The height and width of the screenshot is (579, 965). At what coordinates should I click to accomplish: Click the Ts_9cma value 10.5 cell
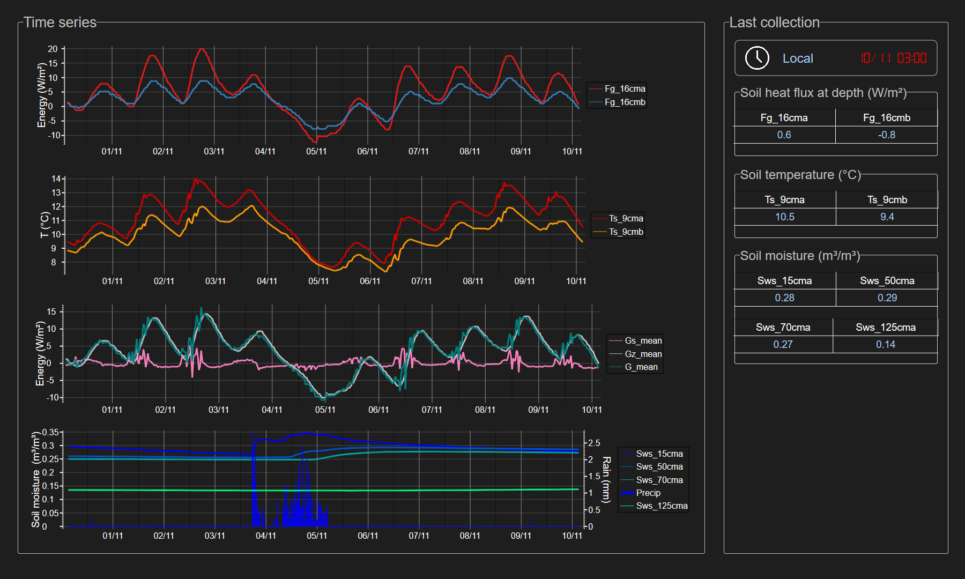tap(784, 217)
